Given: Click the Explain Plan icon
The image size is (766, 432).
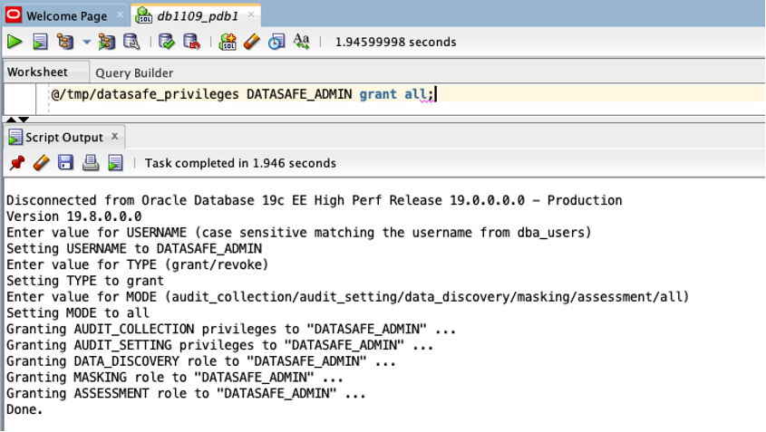Looking at the screenshot, I should (x=65, y=42).
